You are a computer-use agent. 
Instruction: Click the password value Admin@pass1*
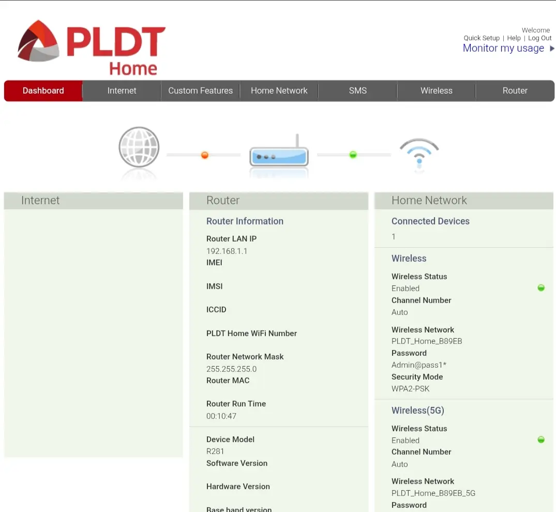[419, 365]
